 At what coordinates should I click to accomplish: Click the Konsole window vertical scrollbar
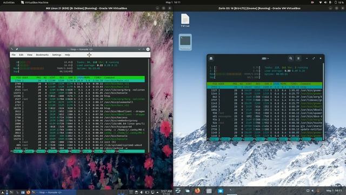[x=149, y=106]
